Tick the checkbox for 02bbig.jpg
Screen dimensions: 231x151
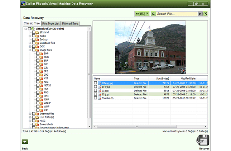coord(96,83)
